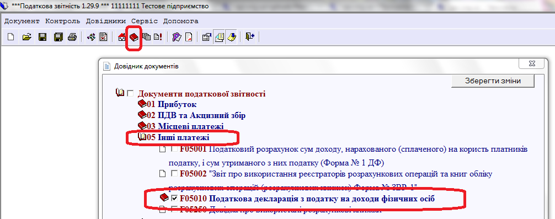Open the document directory via red book icon
Viewport: 555px width, 219px height.
[134, 37]
